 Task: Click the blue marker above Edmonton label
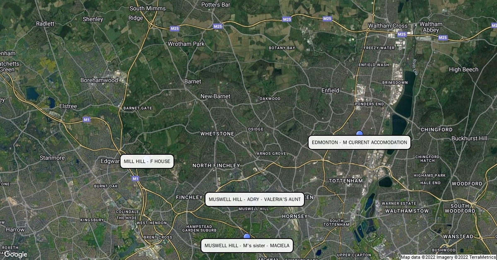pyautogui.click(x=359, y=133)
